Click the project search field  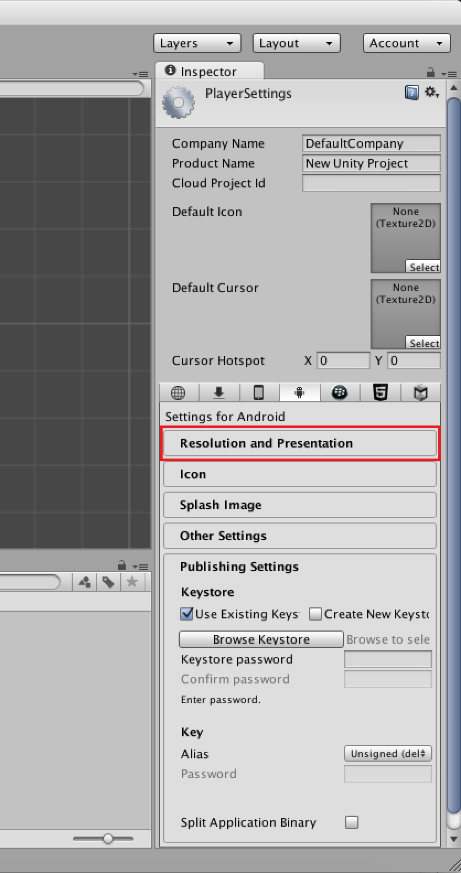[30, 582]
